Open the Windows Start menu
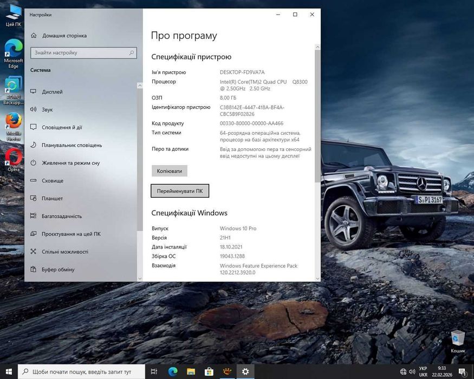The width and height of the screenshot is (474, 379). click(x=9, y=371)
